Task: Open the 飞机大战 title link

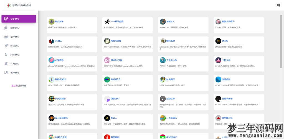Action: pyautogui.click(x=226, y=60)
